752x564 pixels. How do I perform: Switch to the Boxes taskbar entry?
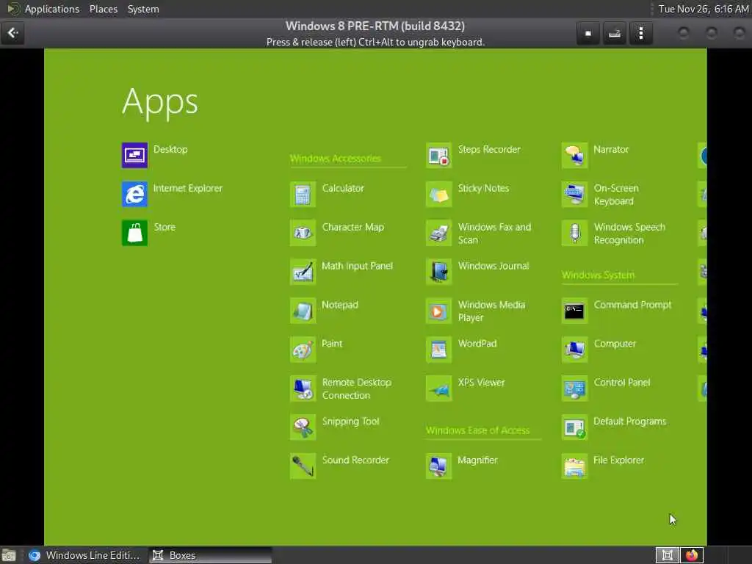point(209,555)
